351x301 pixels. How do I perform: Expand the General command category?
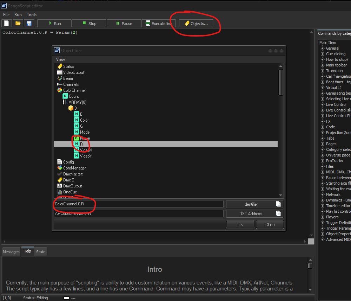[x=322, y=48]
